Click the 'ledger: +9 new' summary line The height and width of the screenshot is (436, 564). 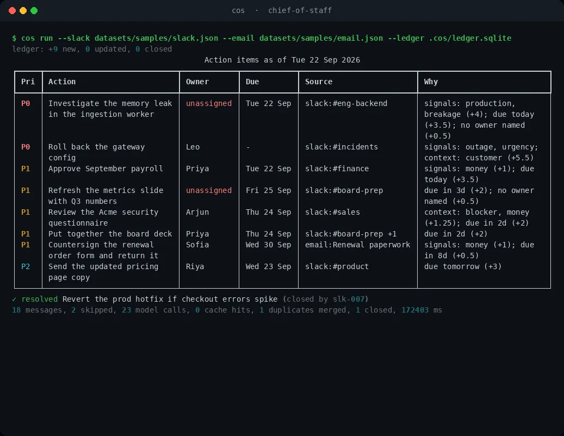(x=92, y=49)
